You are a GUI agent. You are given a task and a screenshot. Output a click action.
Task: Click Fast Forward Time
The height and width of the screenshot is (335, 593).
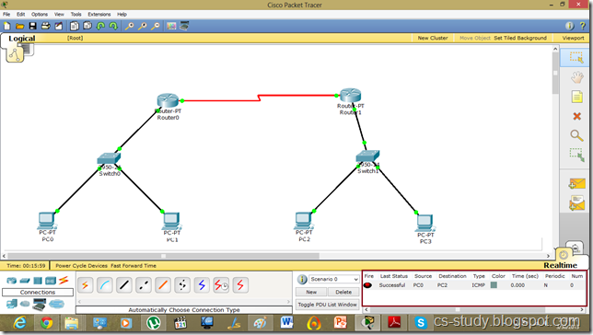tap(134, 266)
